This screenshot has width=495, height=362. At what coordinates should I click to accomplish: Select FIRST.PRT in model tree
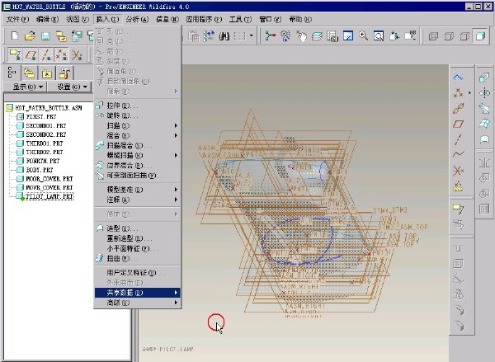click(41, 117)
